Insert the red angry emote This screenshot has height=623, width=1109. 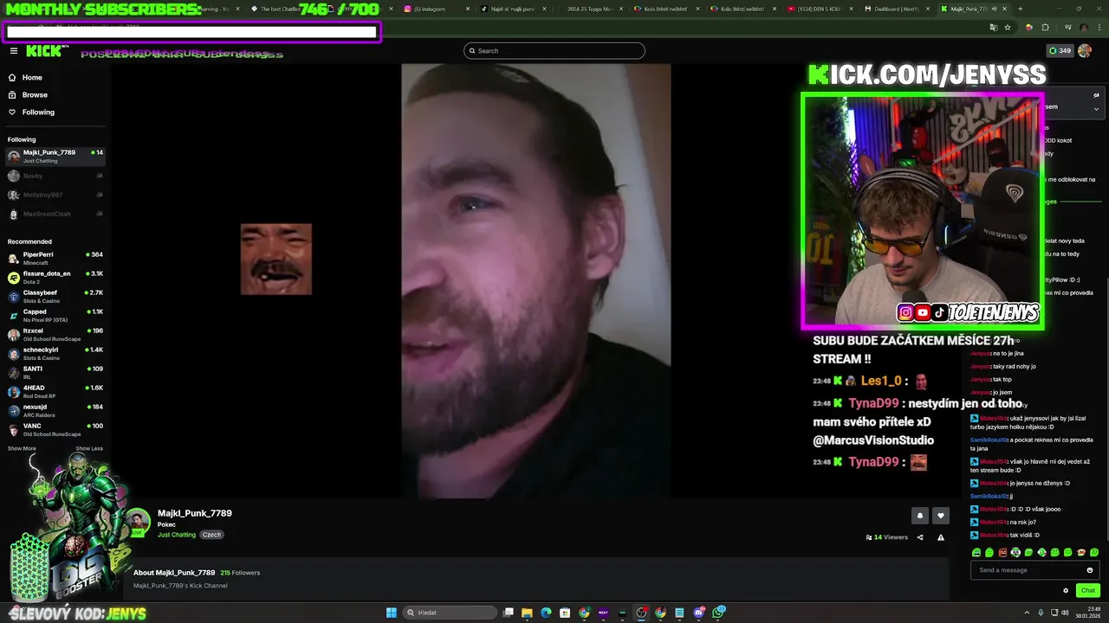coord(1002,553)
